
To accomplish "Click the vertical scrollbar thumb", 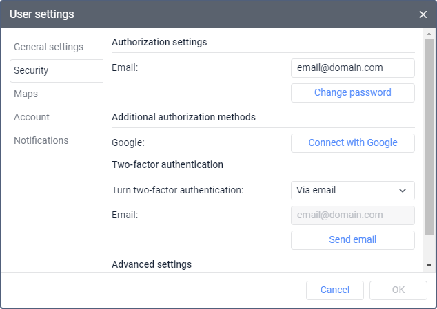I will click(x=429, y=138).
